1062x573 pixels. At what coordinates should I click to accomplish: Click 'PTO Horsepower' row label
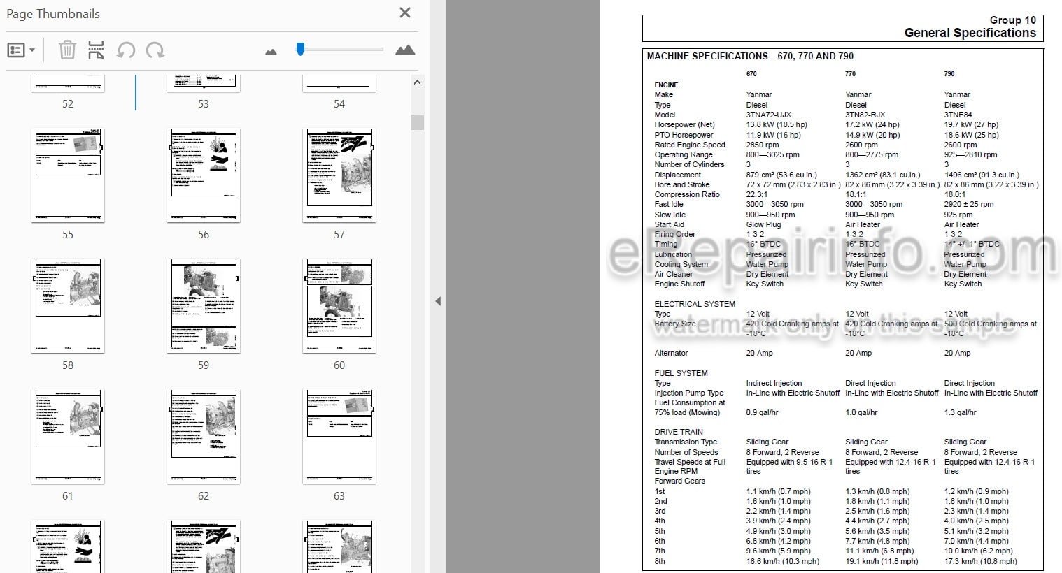pyautogui.click(x=684, y=135)
